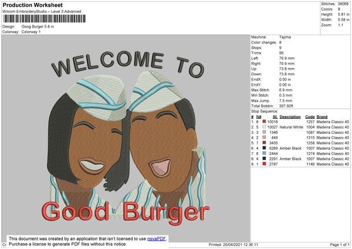Select the 'Color changes:' label

coord(264,42)
